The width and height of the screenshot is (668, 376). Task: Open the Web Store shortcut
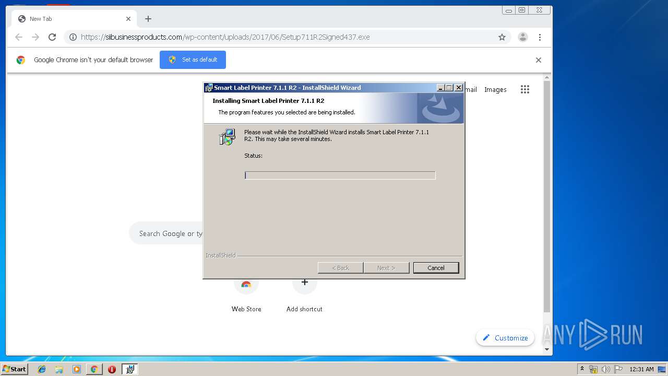[246, 296]
